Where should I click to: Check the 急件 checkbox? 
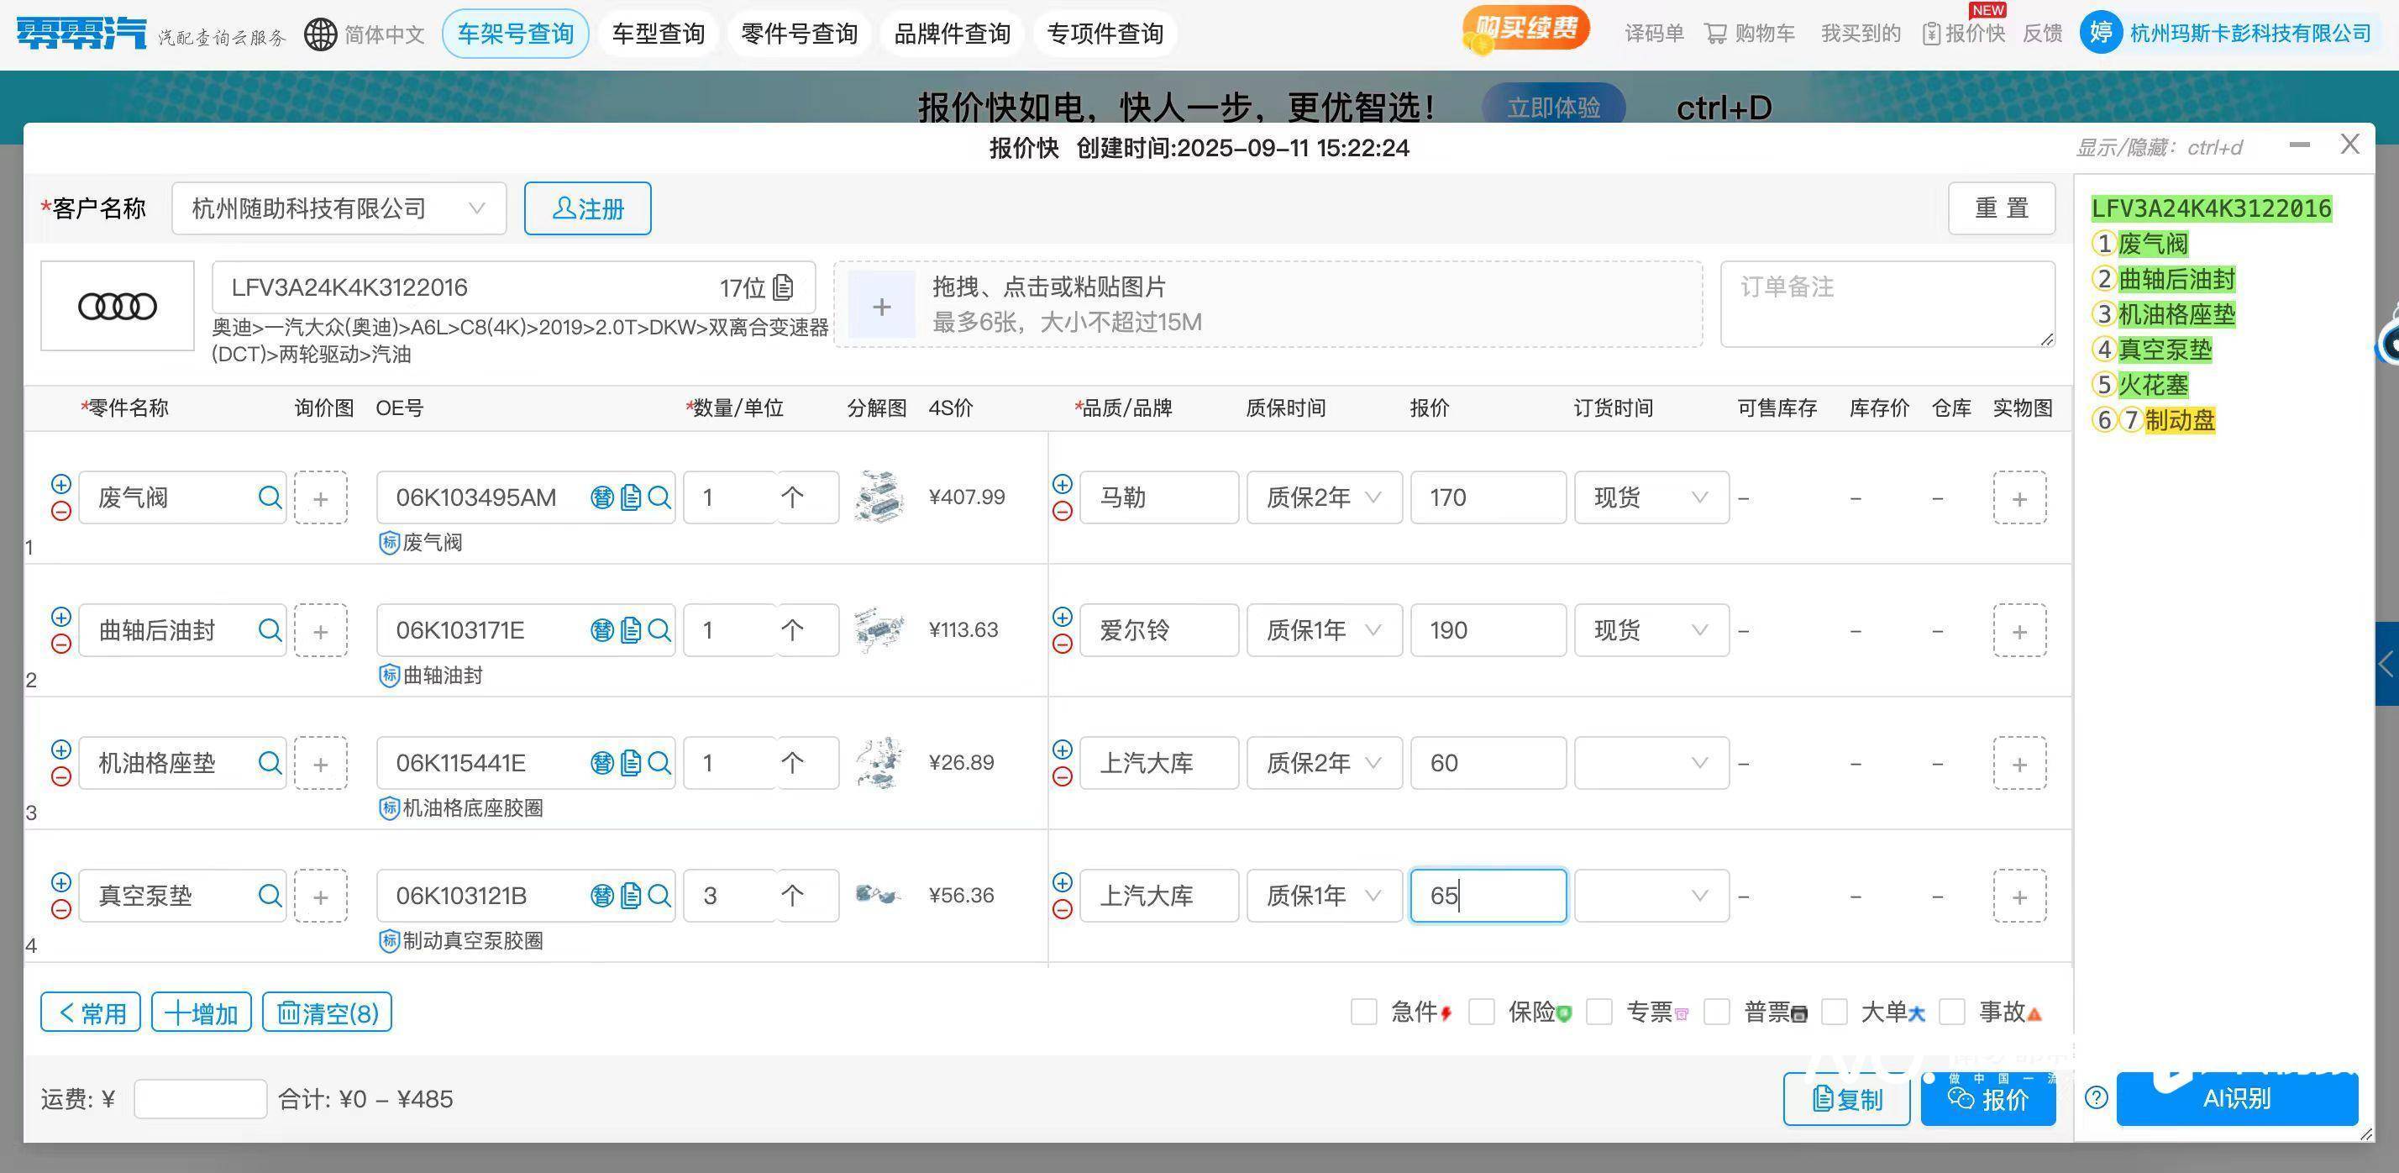(x=1363, y=1012)
